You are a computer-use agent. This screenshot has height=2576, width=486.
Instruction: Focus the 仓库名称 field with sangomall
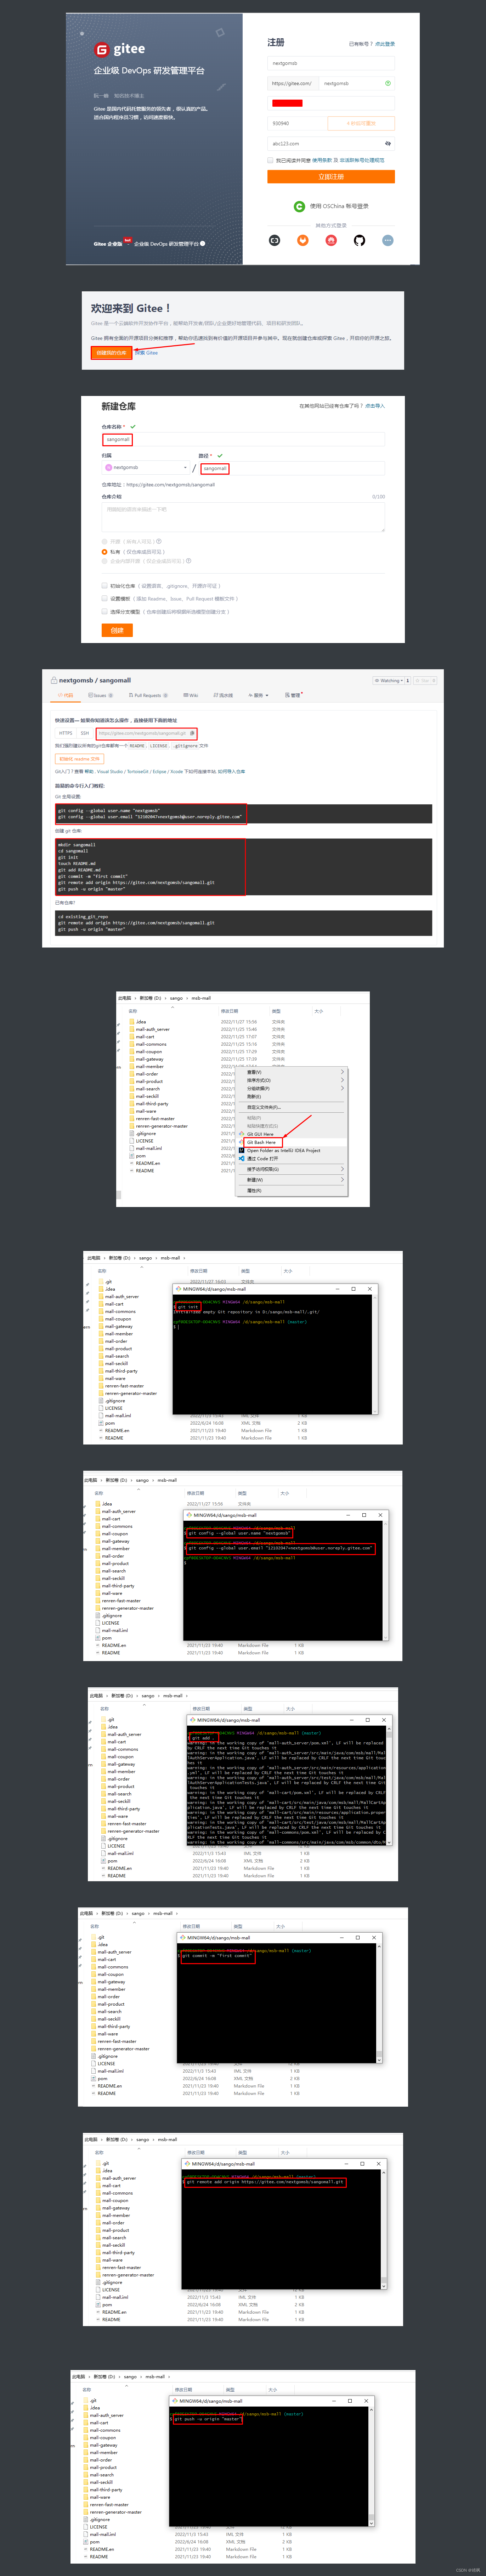click(243, 439)
